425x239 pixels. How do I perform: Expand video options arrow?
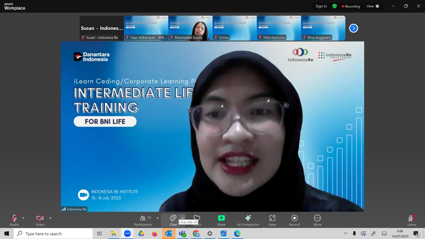50,218
